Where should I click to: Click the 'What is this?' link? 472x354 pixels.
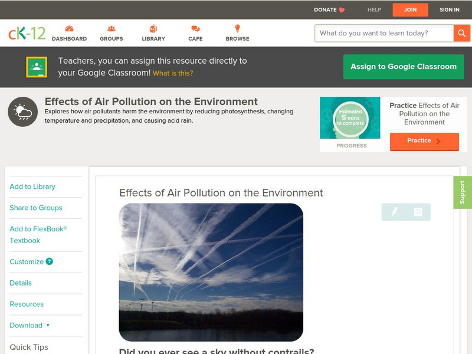click(173, 73)
